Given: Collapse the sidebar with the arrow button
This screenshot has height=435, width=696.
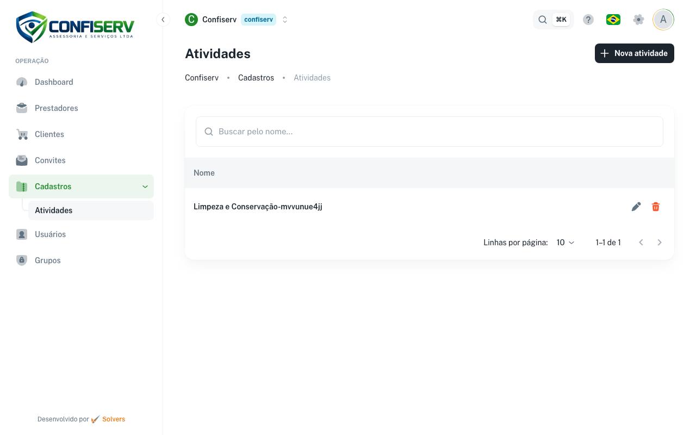Looking at the screenshot, I should (x=163, y=20).
